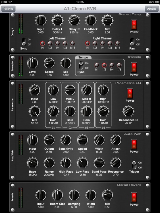Viewport: 160px width, 213px height.
Task: Select Right Channel 1/8 division
Action: (110, 43)
